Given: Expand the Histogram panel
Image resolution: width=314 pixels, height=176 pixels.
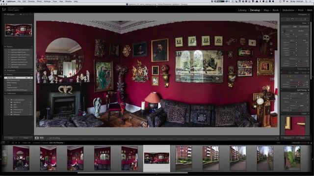Looking at the screenshot, I should tap(309, 15).
